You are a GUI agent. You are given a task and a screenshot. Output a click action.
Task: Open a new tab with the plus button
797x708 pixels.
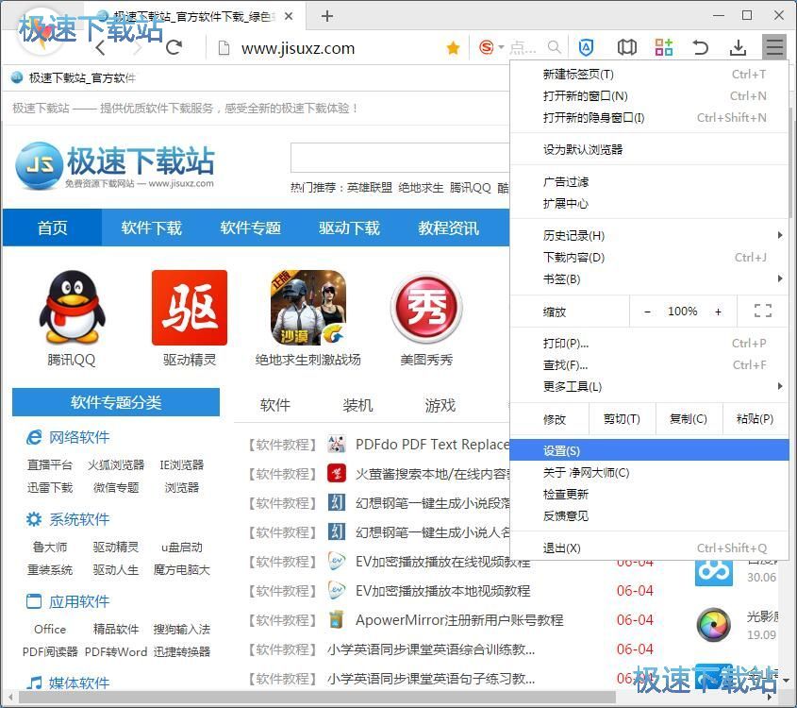pyautogui.click(x=327, y=16)
